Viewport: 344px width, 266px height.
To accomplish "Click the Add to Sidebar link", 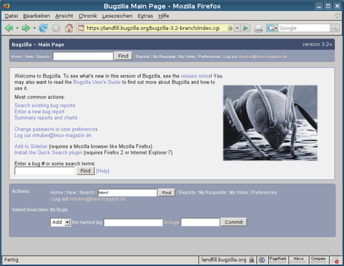I will [31, 146].
